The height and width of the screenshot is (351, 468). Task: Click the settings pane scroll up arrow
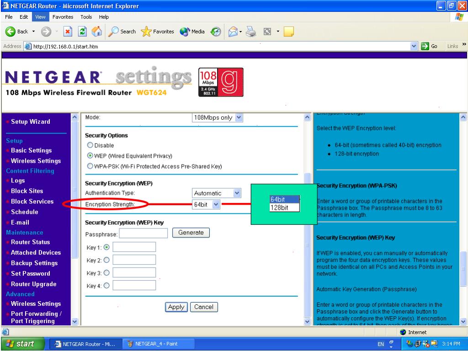point(308,117)
